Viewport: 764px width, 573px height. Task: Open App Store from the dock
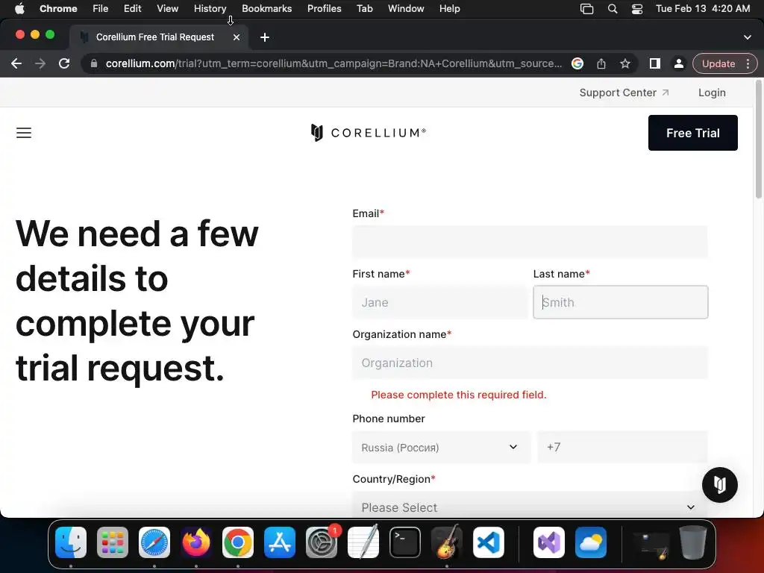point(280,542)
